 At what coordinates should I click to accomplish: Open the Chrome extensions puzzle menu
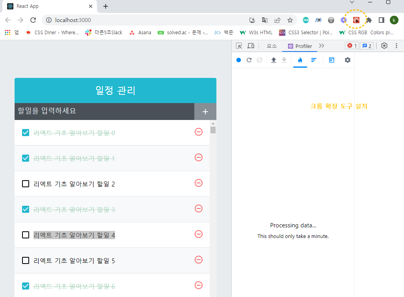click(369, 20)
